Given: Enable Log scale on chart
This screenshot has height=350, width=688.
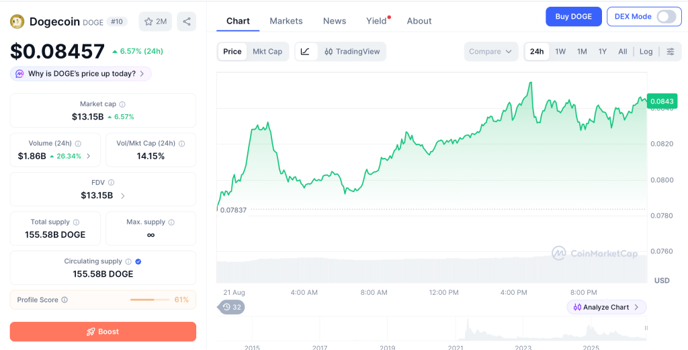Looking at the screenshot, I should 646,51.
